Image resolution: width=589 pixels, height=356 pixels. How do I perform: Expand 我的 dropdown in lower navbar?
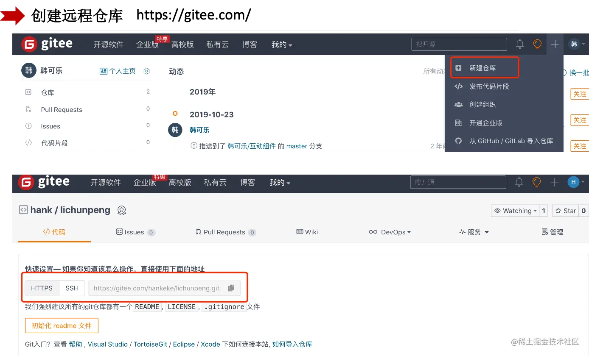[280, 183]
